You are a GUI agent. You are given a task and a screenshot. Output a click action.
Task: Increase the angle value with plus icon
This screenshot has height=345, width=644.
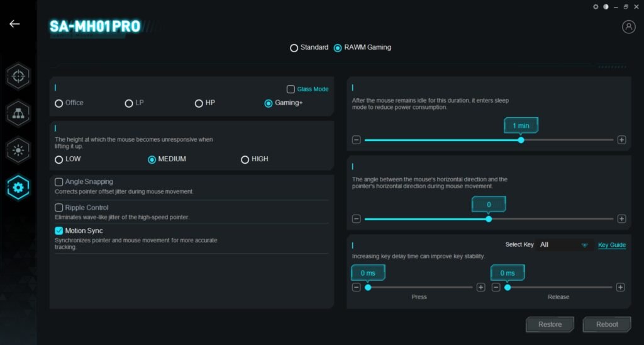pos(622,218)
